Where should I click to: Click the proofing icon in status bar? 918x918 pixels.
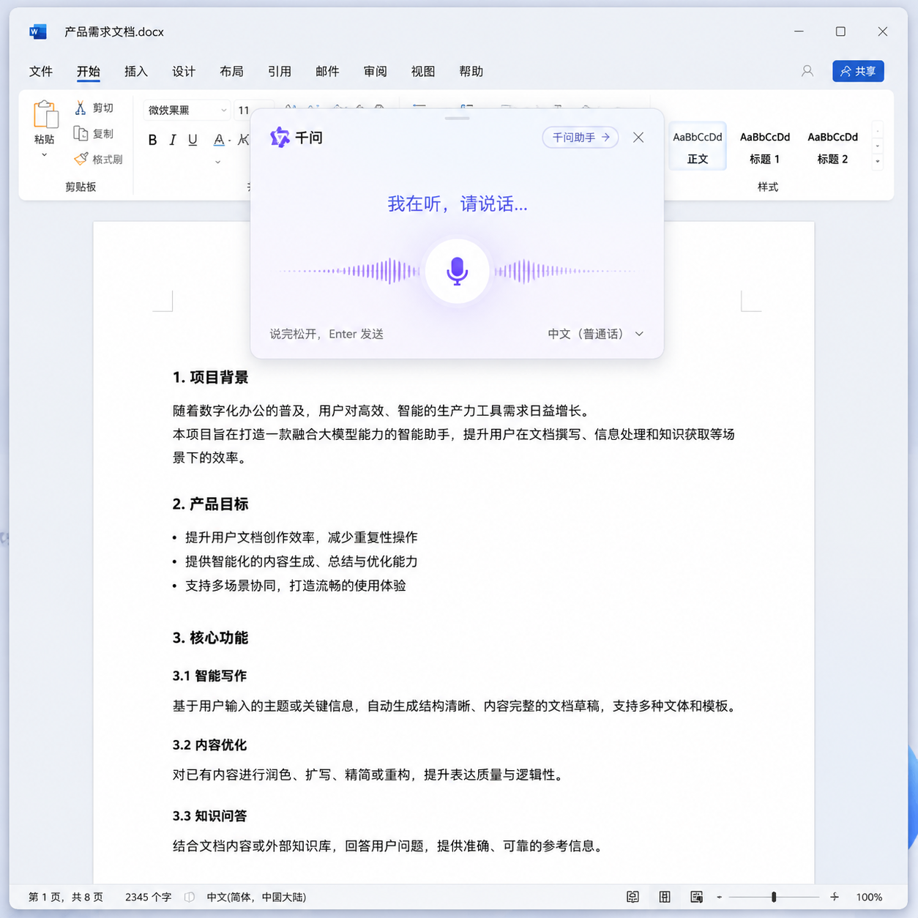click(x=190, y=897)
